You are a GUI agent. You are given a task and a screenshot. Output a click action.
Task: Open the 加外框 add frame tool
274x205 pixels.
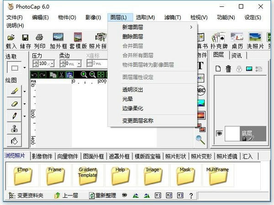point(58,37)
